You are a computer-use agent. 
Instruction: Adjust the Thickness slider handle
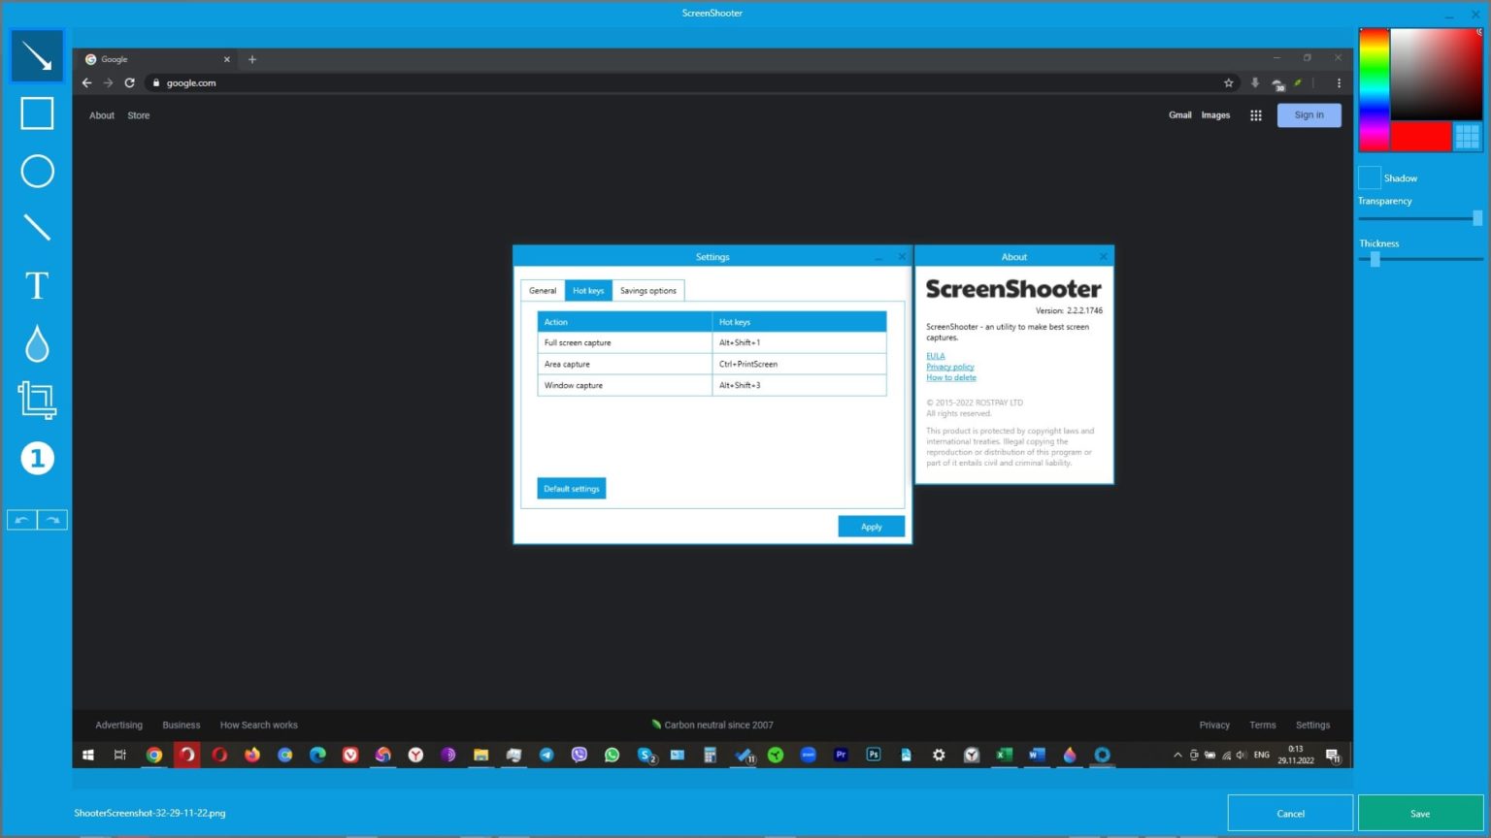coord(1375,259)
